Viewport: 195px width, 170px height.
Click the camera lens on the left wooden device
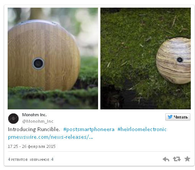38,63
